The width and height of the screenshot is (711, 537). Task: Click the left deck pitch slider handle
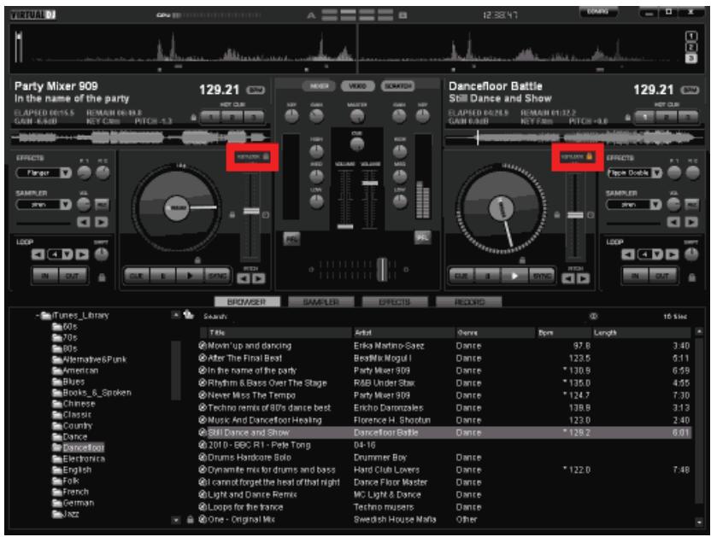point(251,211)
